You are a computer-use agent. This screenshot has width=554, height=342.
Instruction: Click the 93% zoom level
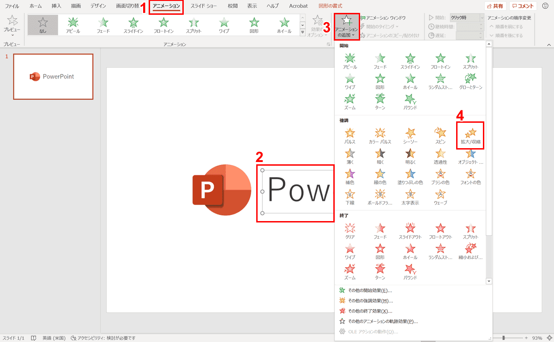(x=537, y=338)
